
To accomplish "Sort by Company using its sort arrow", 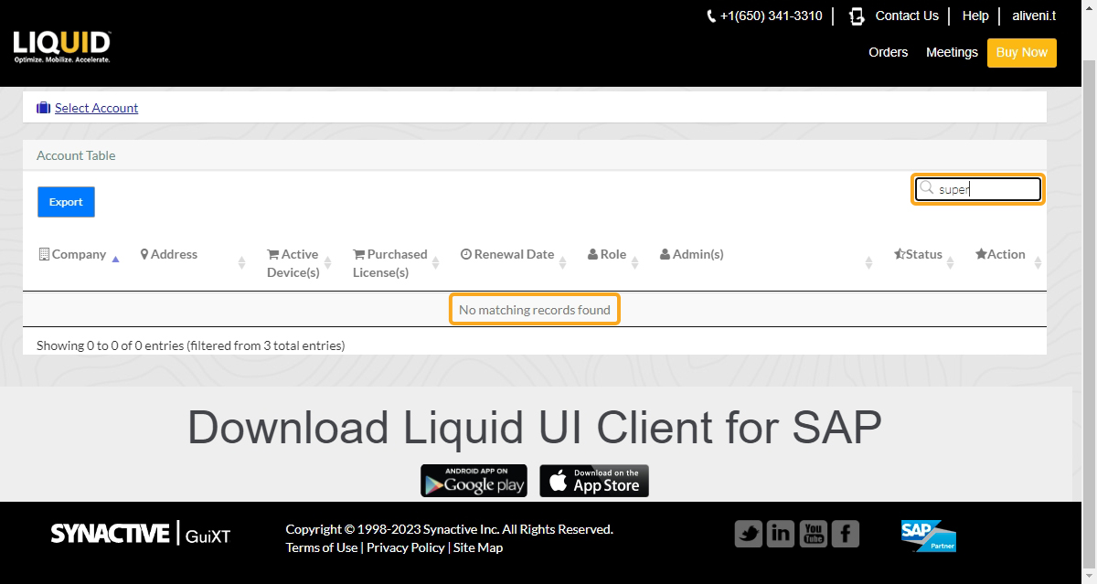I will coord(115,260).
